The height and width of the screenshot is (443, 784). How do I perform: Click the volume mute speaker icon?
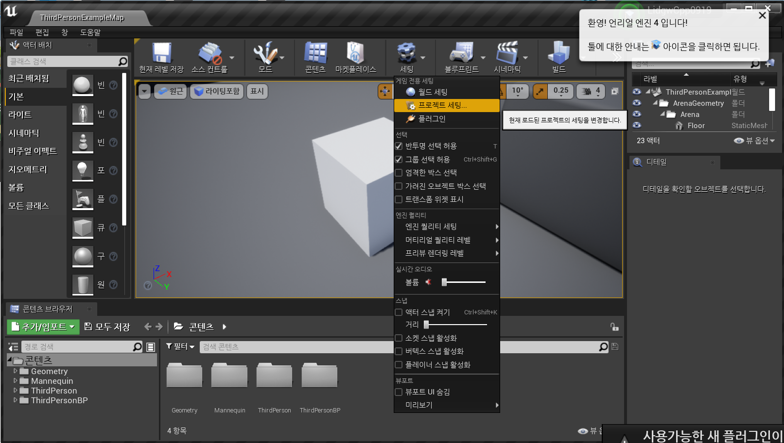click(x=428, y=282)
